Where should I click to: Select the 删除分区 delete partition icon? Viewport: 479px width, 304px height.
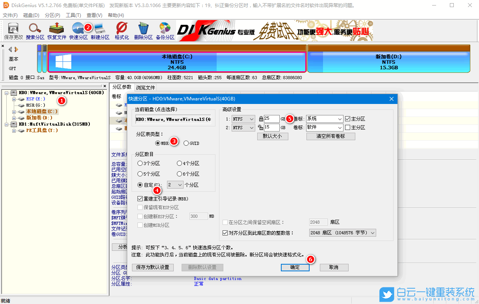point(144,30)
